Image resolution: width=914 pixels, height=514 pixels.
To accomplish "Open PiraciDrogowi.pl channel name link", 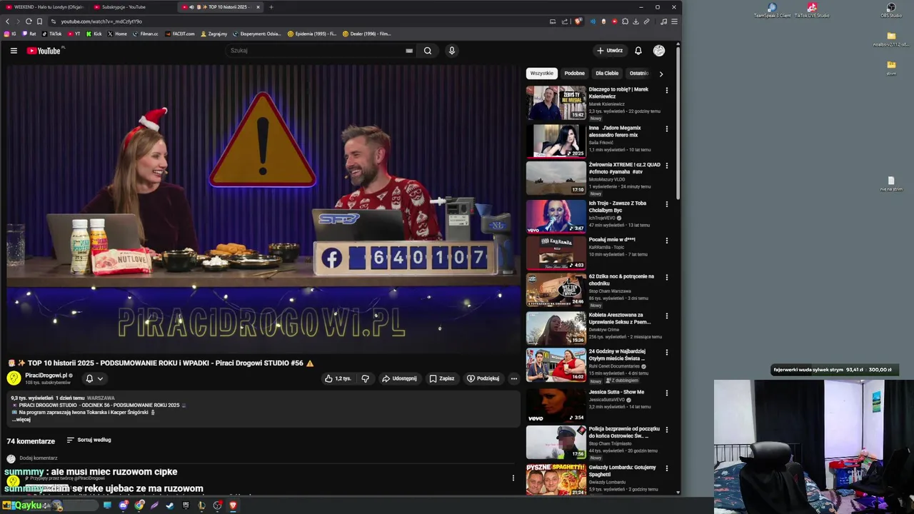I will tap(46, 376).
